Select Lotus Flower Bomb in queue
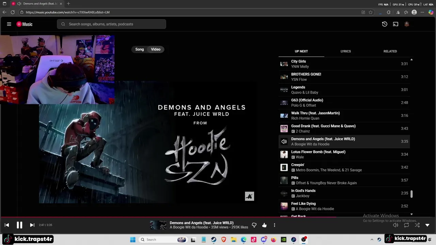436x245 pixels. coord(344,154)
